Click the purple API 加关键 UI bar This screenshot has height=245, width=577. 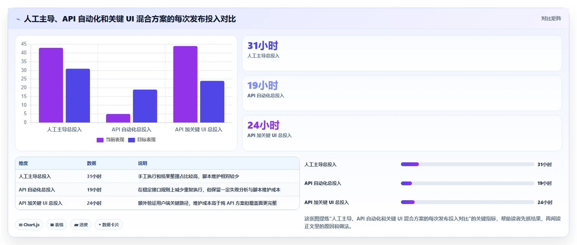[185, 84]
